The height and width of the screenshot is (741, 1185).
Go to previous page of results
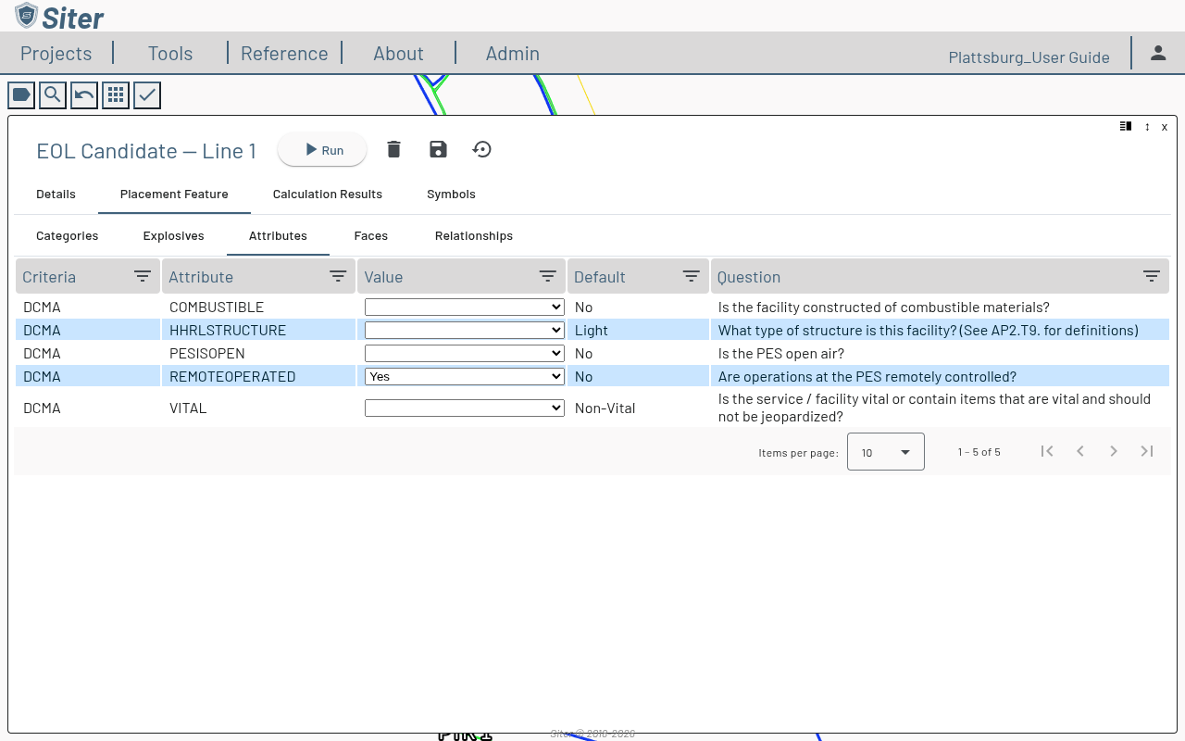click(x=1080, y=451)
